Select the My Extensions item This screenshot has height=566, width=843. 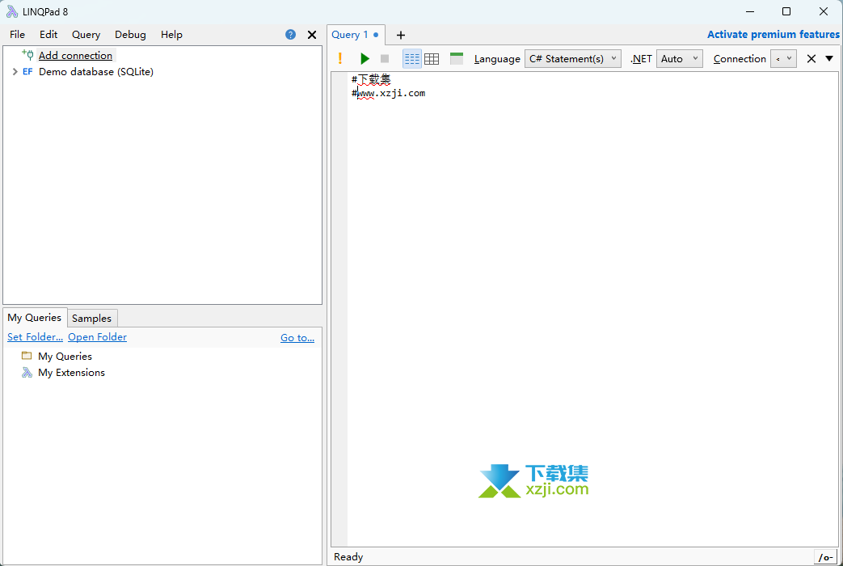pos(71,372)
